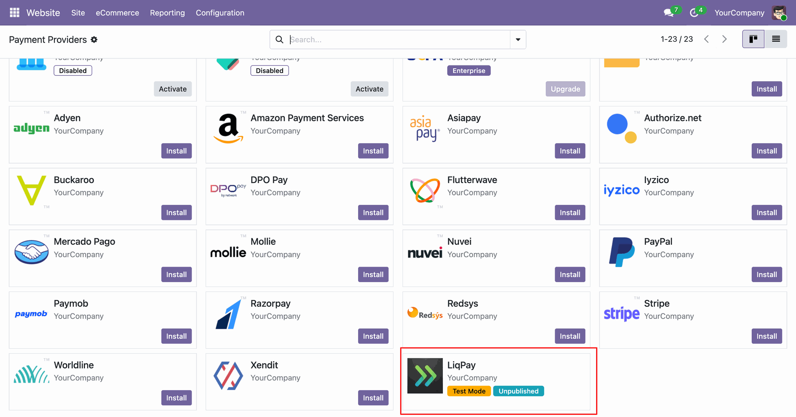
Task: Click the LiqPay provider logo
Action: (x=425, y=376)
